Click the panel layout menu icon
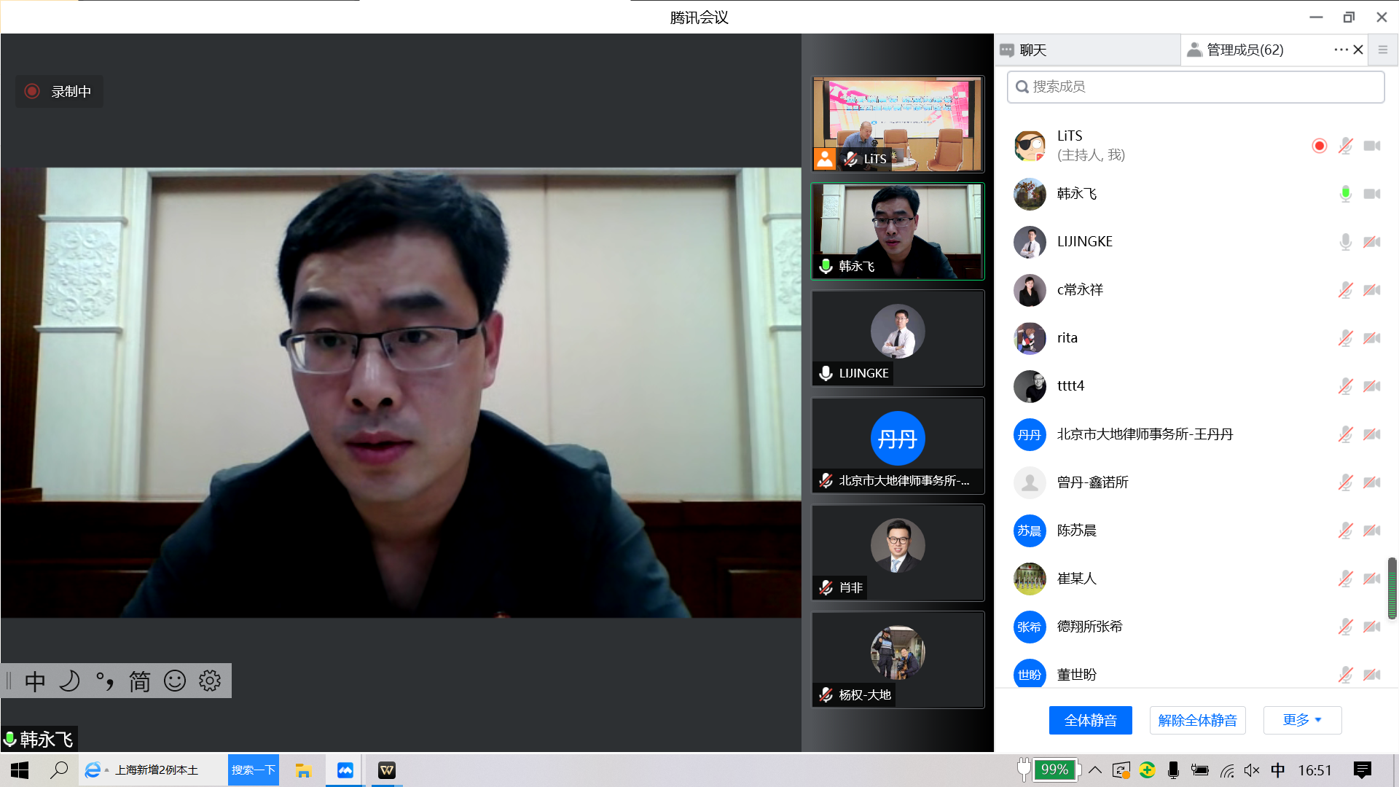 [x=1382, y=50]
